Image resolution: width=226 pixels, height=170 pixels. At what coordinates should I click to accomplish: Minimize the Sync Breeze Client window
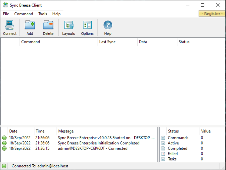coord(188,5)
